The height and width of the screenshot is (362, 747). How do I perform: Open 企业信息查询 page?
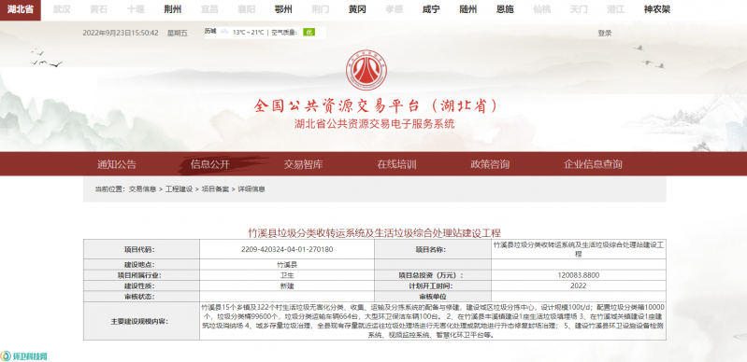tap(593, 164)
